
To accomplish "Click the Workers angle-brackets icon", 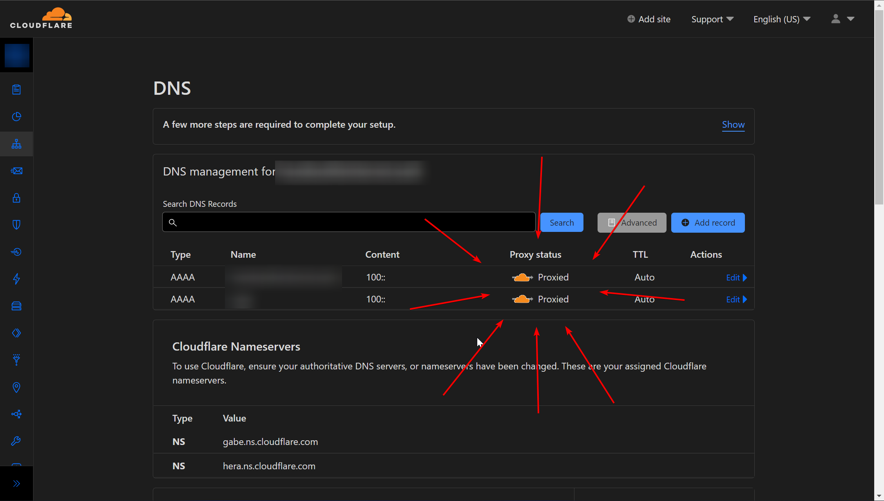I will (16, 333).
